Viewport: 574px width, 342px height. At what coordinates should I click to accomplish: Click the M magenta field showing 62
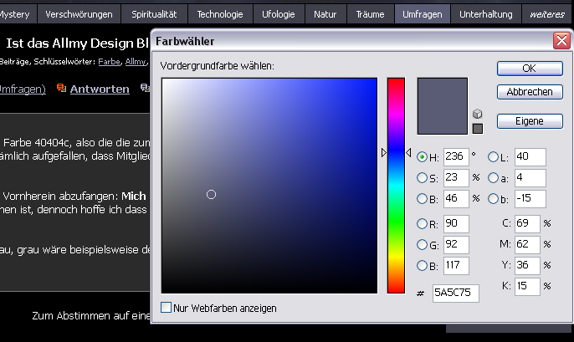click(x=527, y=244)
